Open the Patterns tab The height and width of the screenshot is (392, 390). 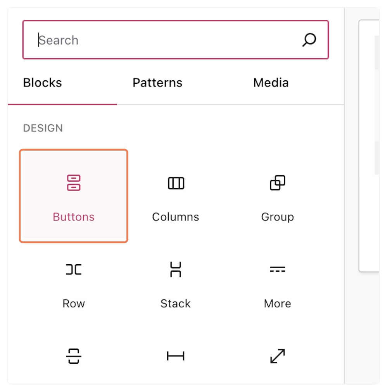157,83
